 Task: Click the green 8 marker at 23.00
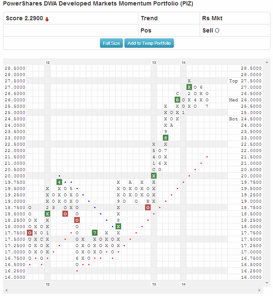click(165, 138)
